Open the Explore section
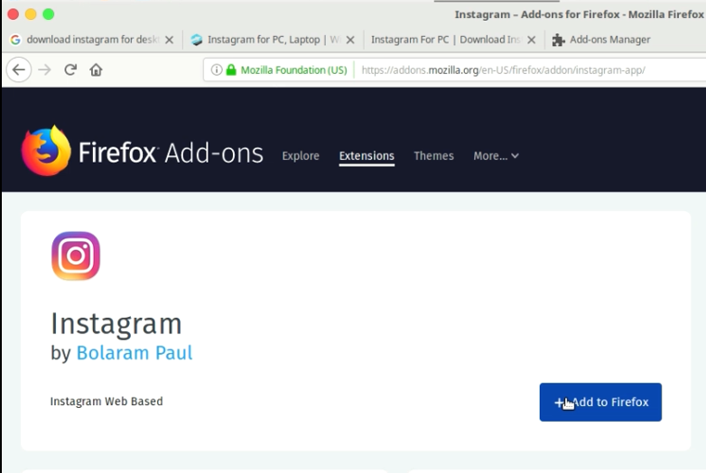 coord(301,156)
